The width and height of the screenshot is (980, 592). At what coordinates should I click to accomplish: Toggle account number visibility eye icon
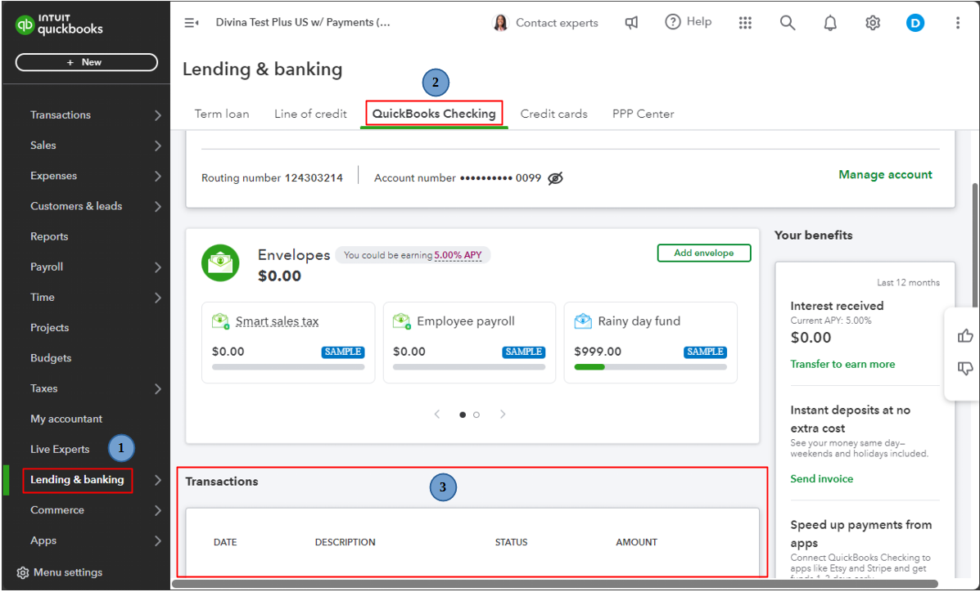[556, 178]
